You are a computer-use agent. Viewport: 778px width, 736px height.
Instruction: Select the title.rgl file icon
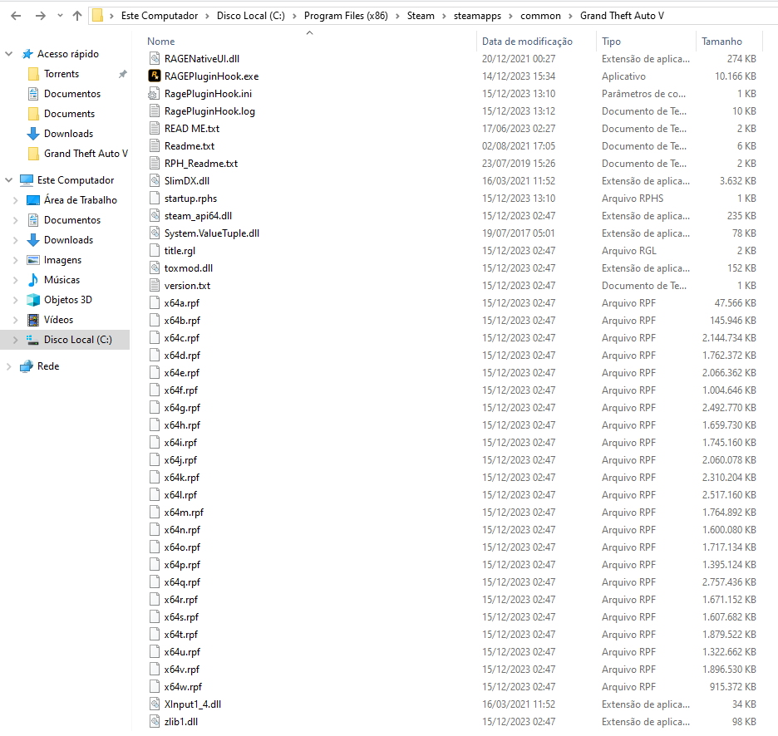pyautogui.click(x=155, y=251)
